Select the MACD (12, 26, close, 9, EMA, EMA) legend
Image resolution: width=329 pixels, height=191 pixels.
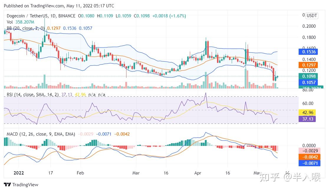click(x=41, y=134)
